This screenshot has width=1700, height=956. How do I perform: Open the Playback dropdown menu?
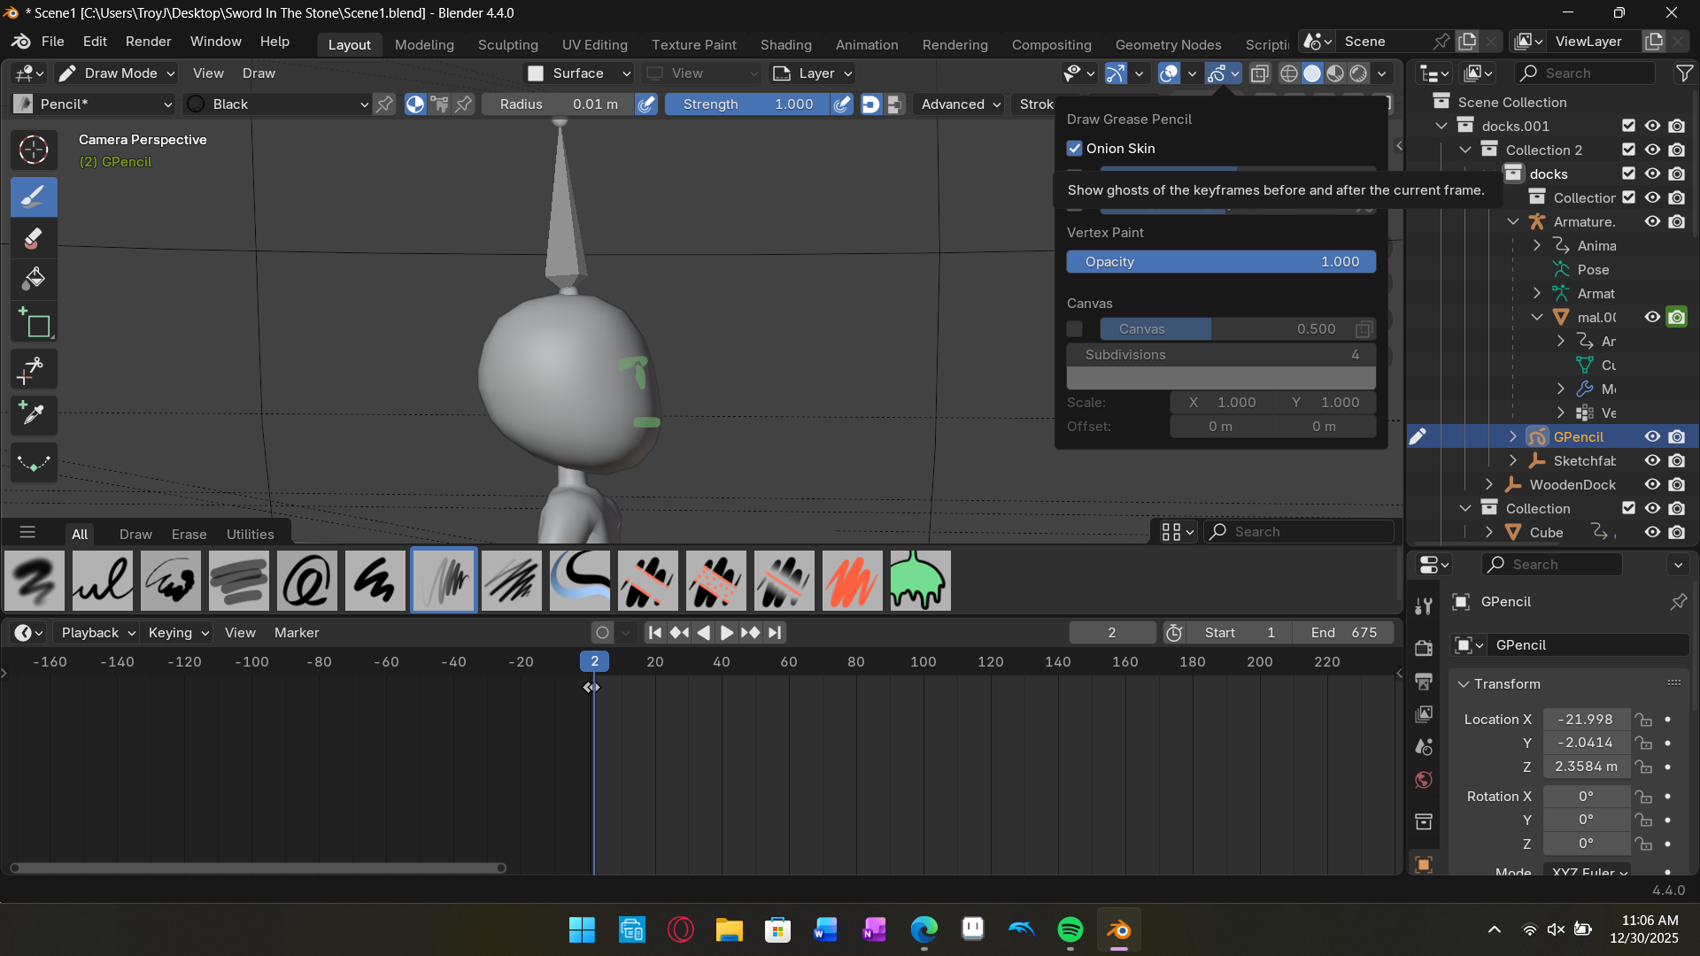tap(97, 633)
